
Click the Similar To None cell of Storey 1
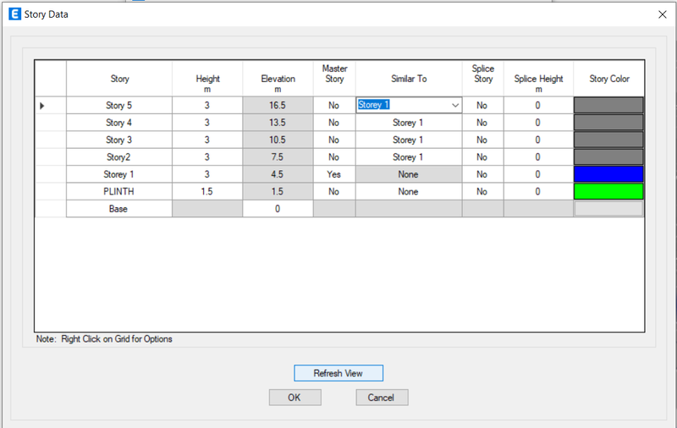(409, 174)
